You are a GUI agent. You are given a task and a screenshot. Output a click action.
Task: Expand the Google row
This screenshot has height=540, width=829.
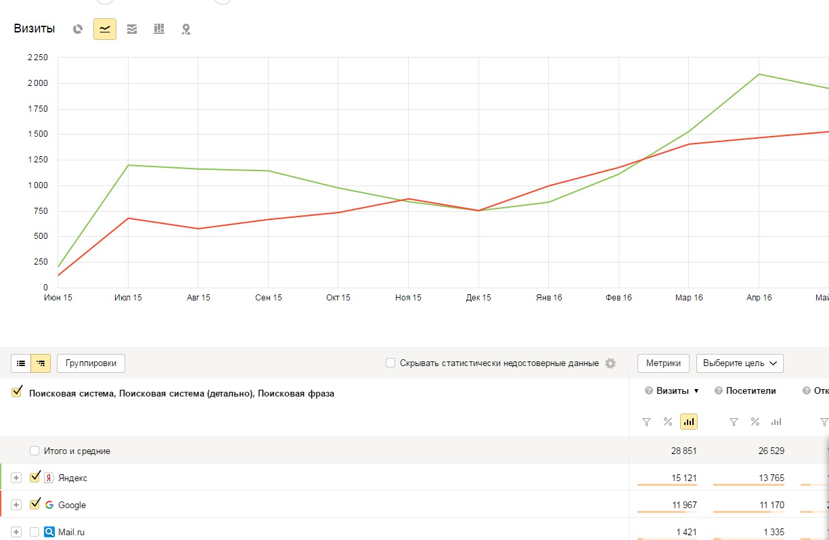click(x=17, y=505)
